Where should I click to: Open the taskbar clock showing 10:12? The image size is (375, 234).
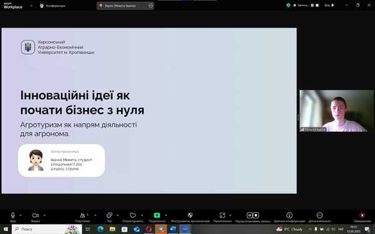point(354,229)
